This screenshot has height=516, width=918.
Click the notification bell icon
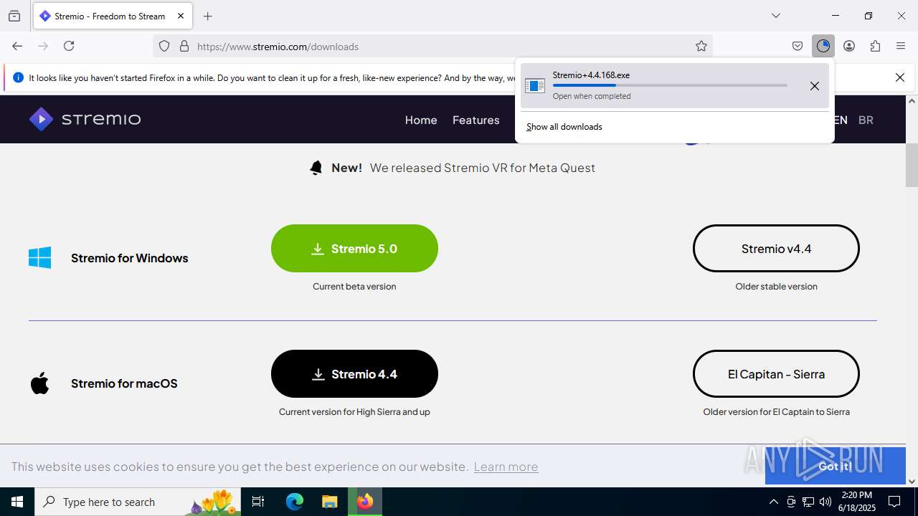[x=316, y=168]
